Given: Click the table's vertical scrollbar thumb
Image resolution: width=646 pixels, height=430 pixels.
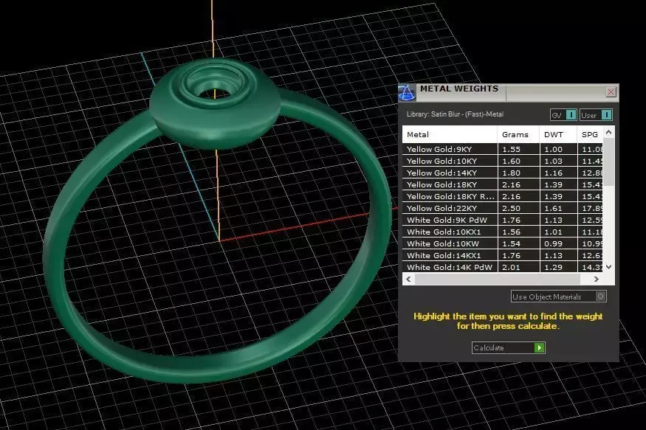Looking at the screenshot, I should coord(609,162).
